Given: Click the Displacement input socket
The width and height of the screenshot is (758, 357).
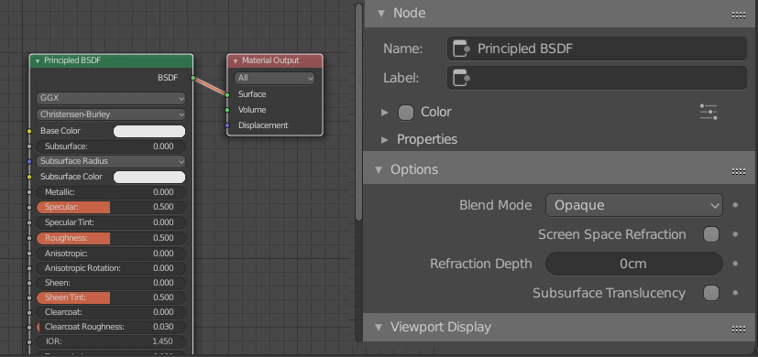Looking at the screenshot, I should point(227,125).
